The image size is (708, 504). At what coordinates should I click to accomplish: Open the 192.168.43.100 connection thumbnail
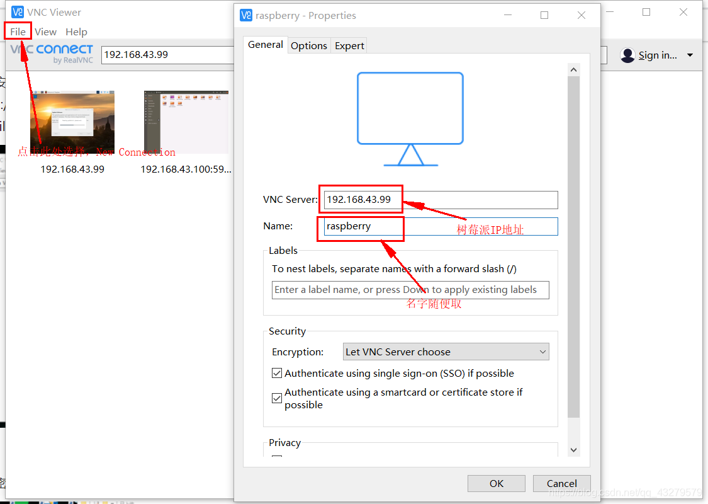coord(186,121)
